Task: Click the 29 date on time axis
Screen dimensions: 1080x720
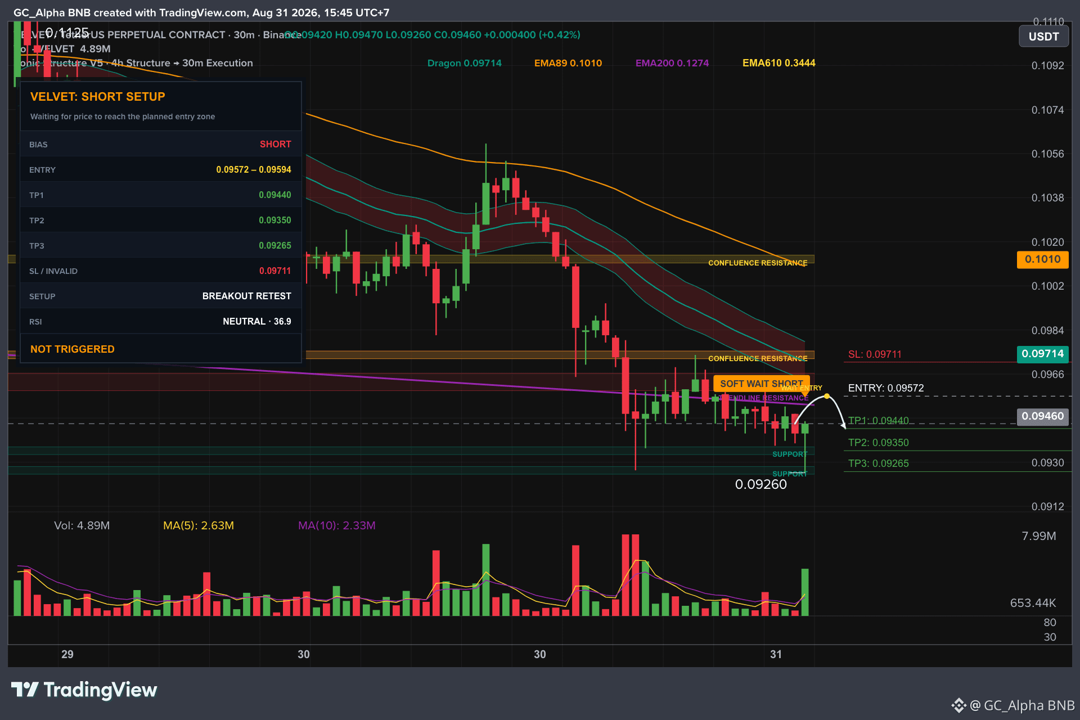Action: click(x=67, y=654)
